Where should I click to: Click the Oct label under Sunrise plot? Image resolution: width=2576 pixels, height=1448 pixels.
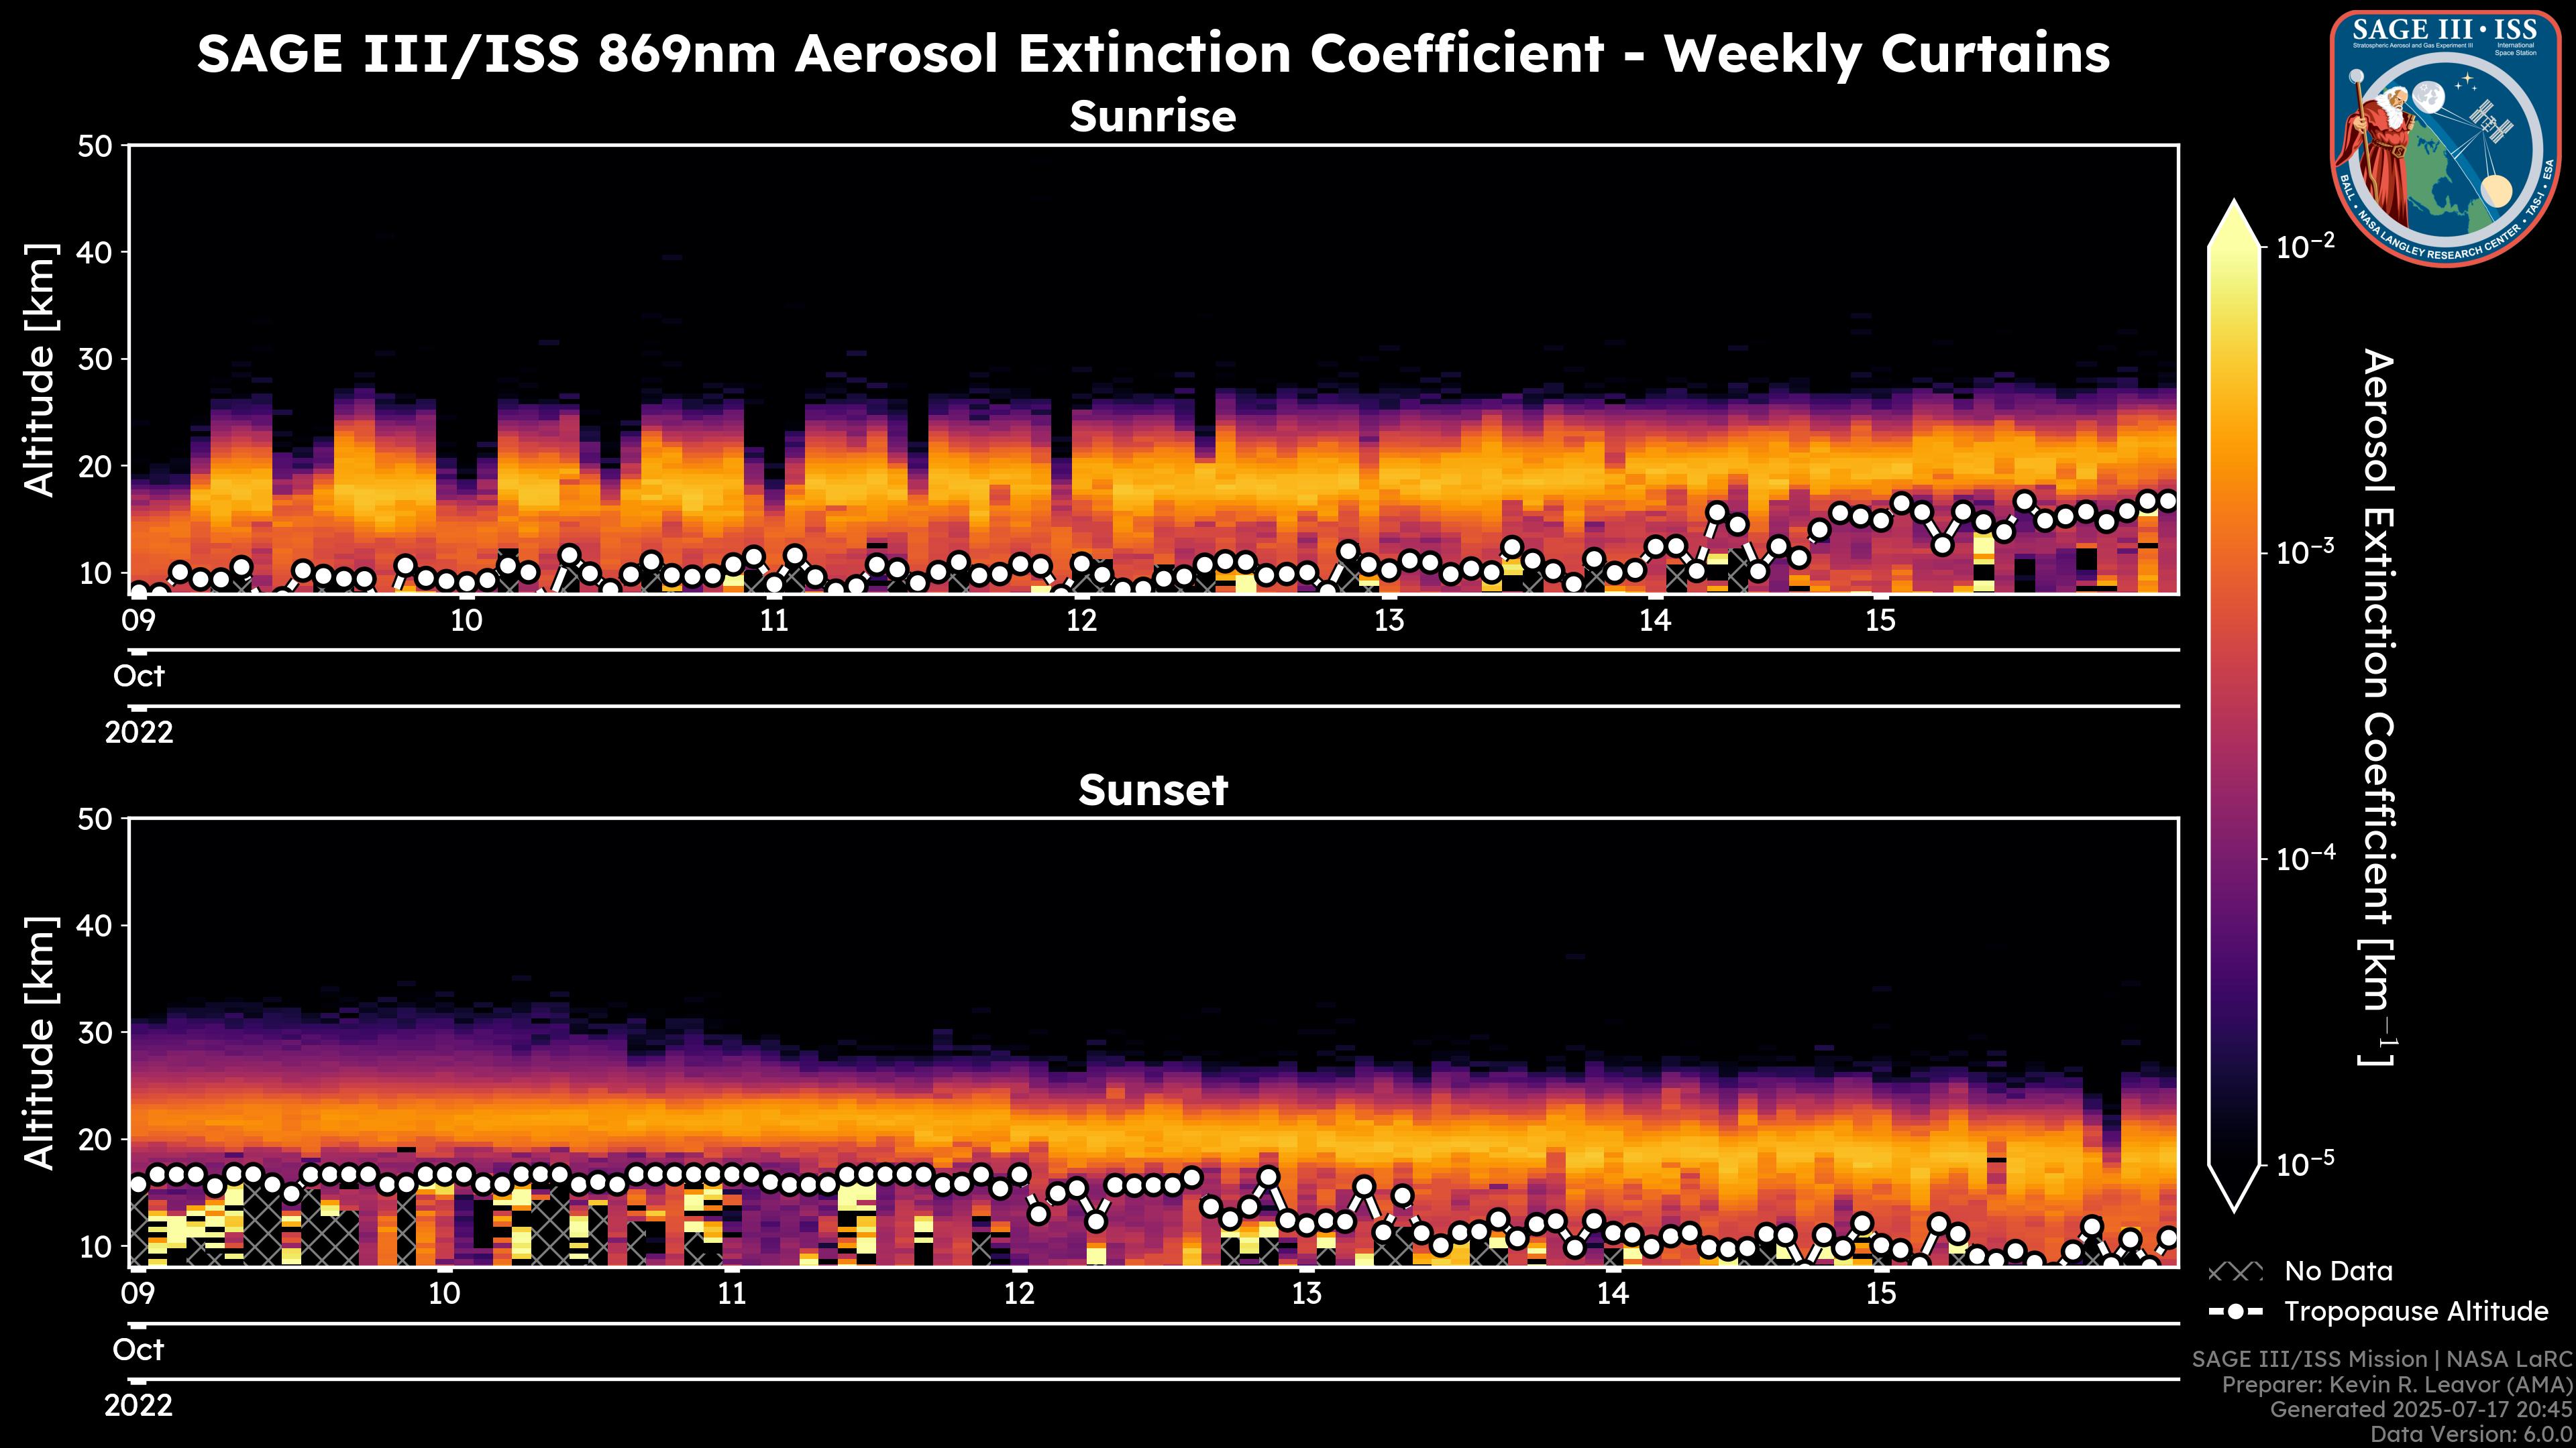tap(139, 676)
